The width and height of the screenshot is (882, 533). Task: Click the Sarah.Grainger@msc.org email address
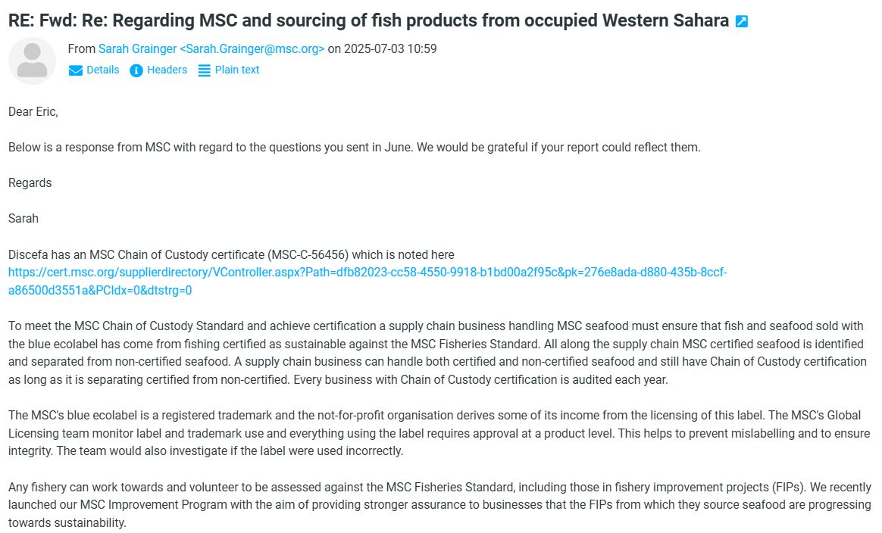(252, 49)
